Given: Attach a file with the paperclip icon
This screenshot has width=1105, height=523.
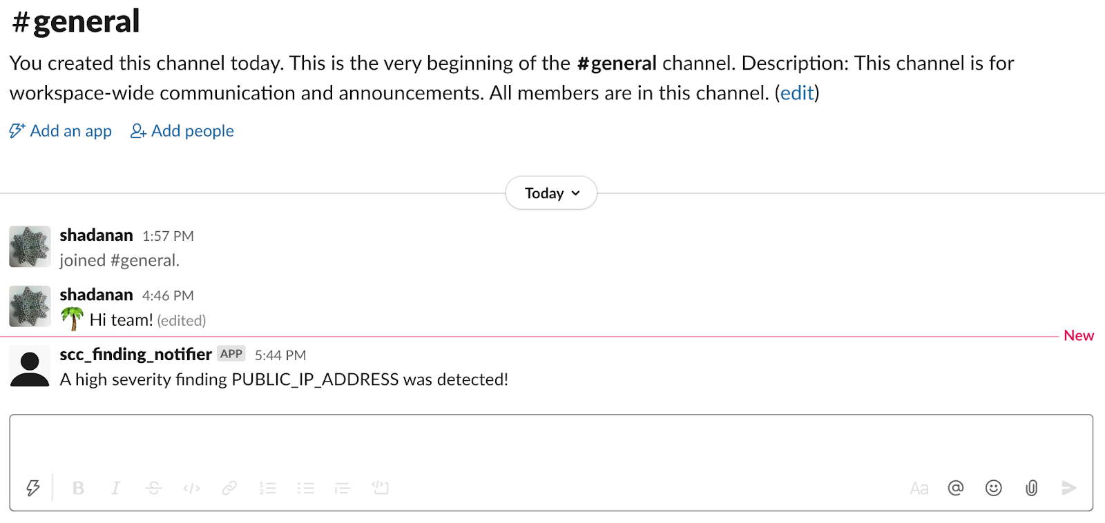Looking at the screenshot, I should [x=1031, y=488].
